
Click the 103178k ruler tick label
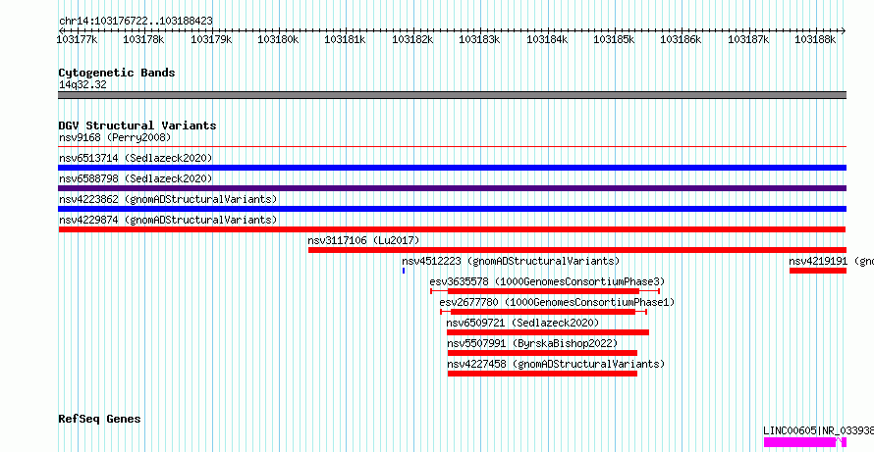click(144, 39)
